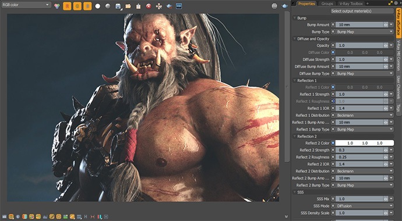Open the RGB color channel dropdown
Viewport: 402px width, 221px height.
click(x=26, y=5)
